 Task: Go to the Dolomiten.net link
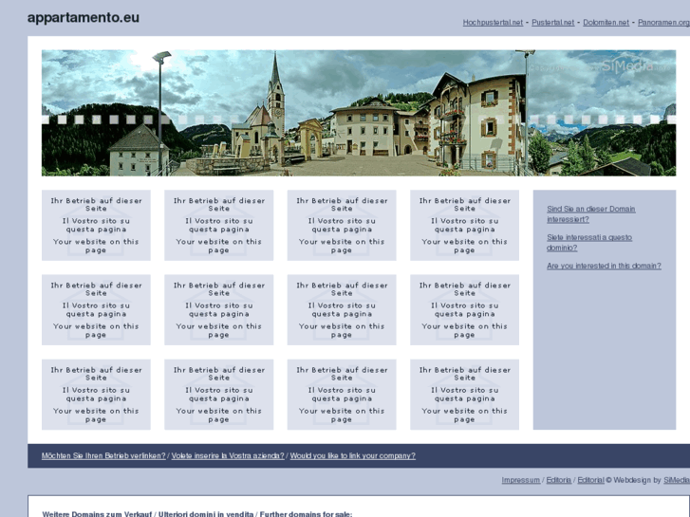pyautogui.click(x=606, y=23)
